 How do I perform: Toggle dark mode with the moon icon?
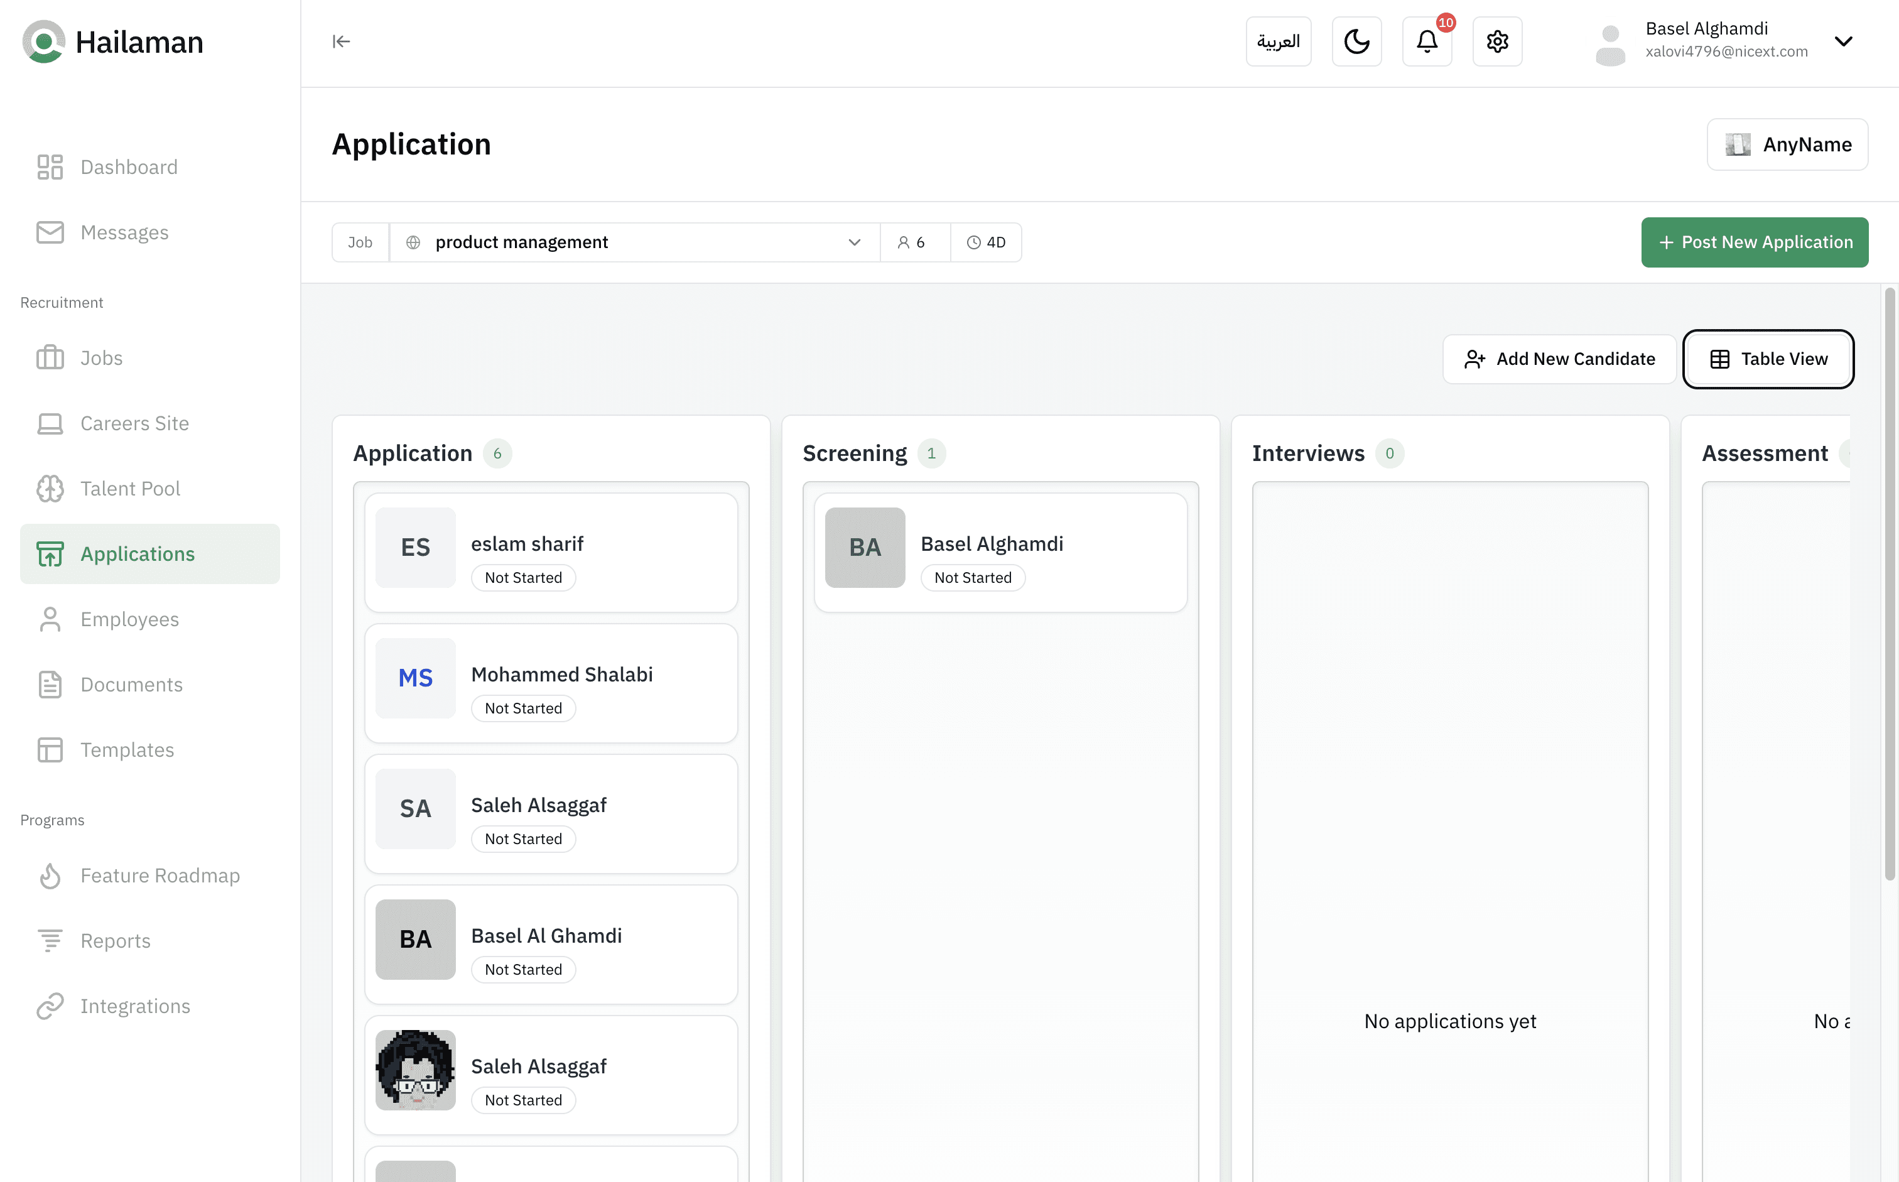pos(1356,41)
